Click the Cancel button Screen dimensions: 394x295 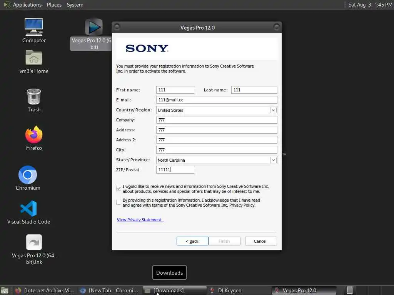(x=260, y=241)
